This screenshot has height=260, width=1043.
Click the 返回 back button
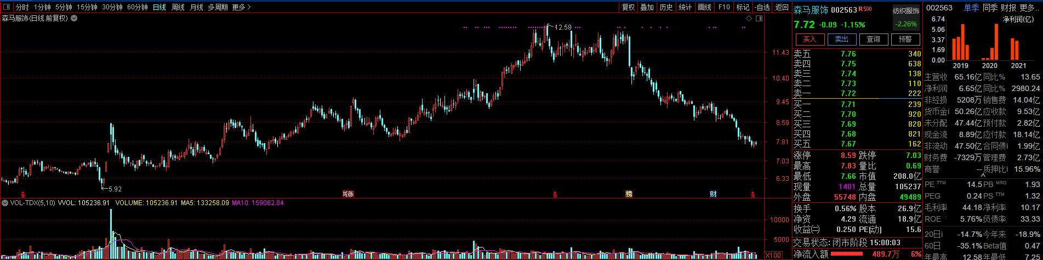pos(781,7)
